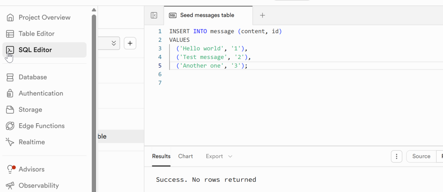Click the Success. No rows returned message
Viewport: 443px width, 192px height.
206,180
